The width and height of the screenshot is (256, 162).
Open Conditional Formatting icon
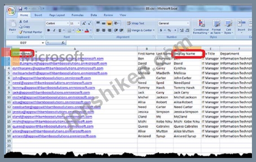pos(201,24)
